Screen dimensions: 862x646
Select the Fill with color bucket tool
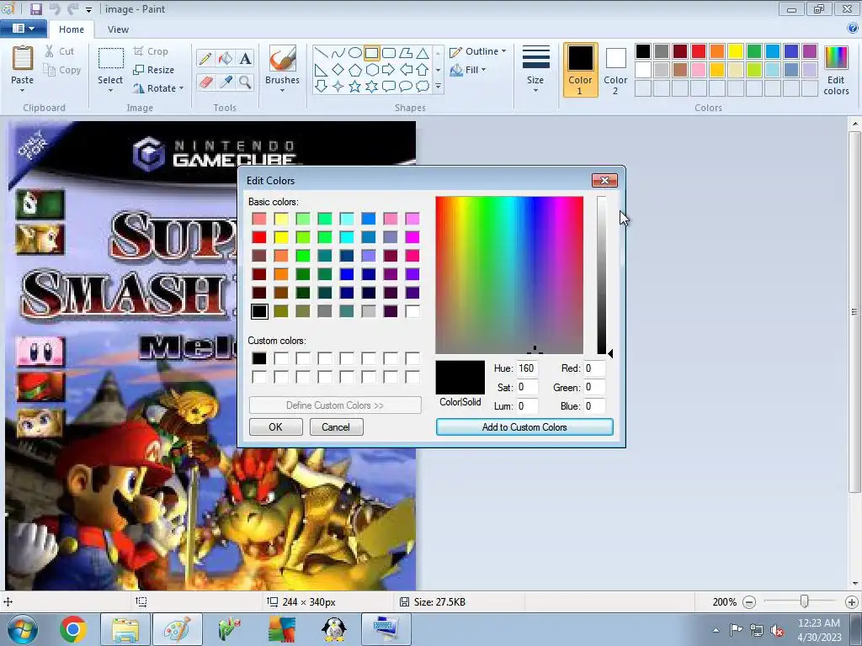(226, 58)
